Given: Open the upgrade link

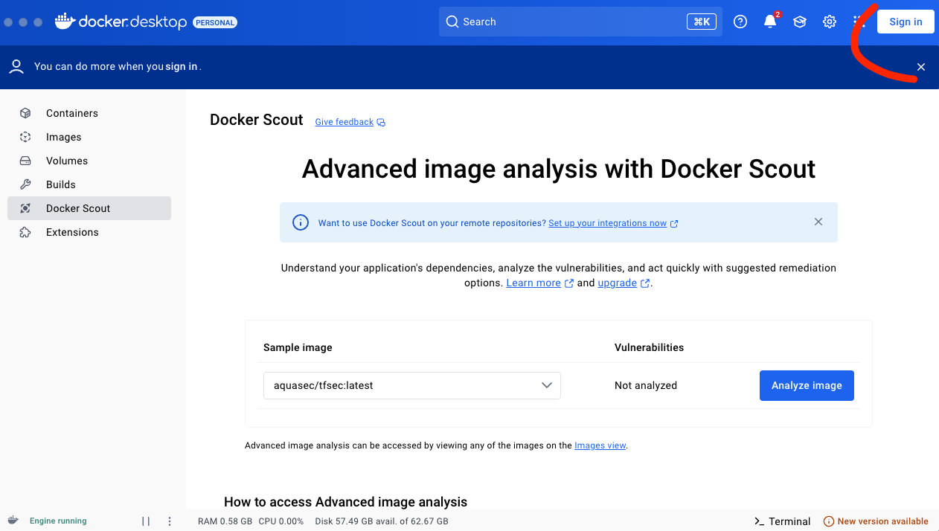Looking at the screenshot, I should (x=617, y=283).
